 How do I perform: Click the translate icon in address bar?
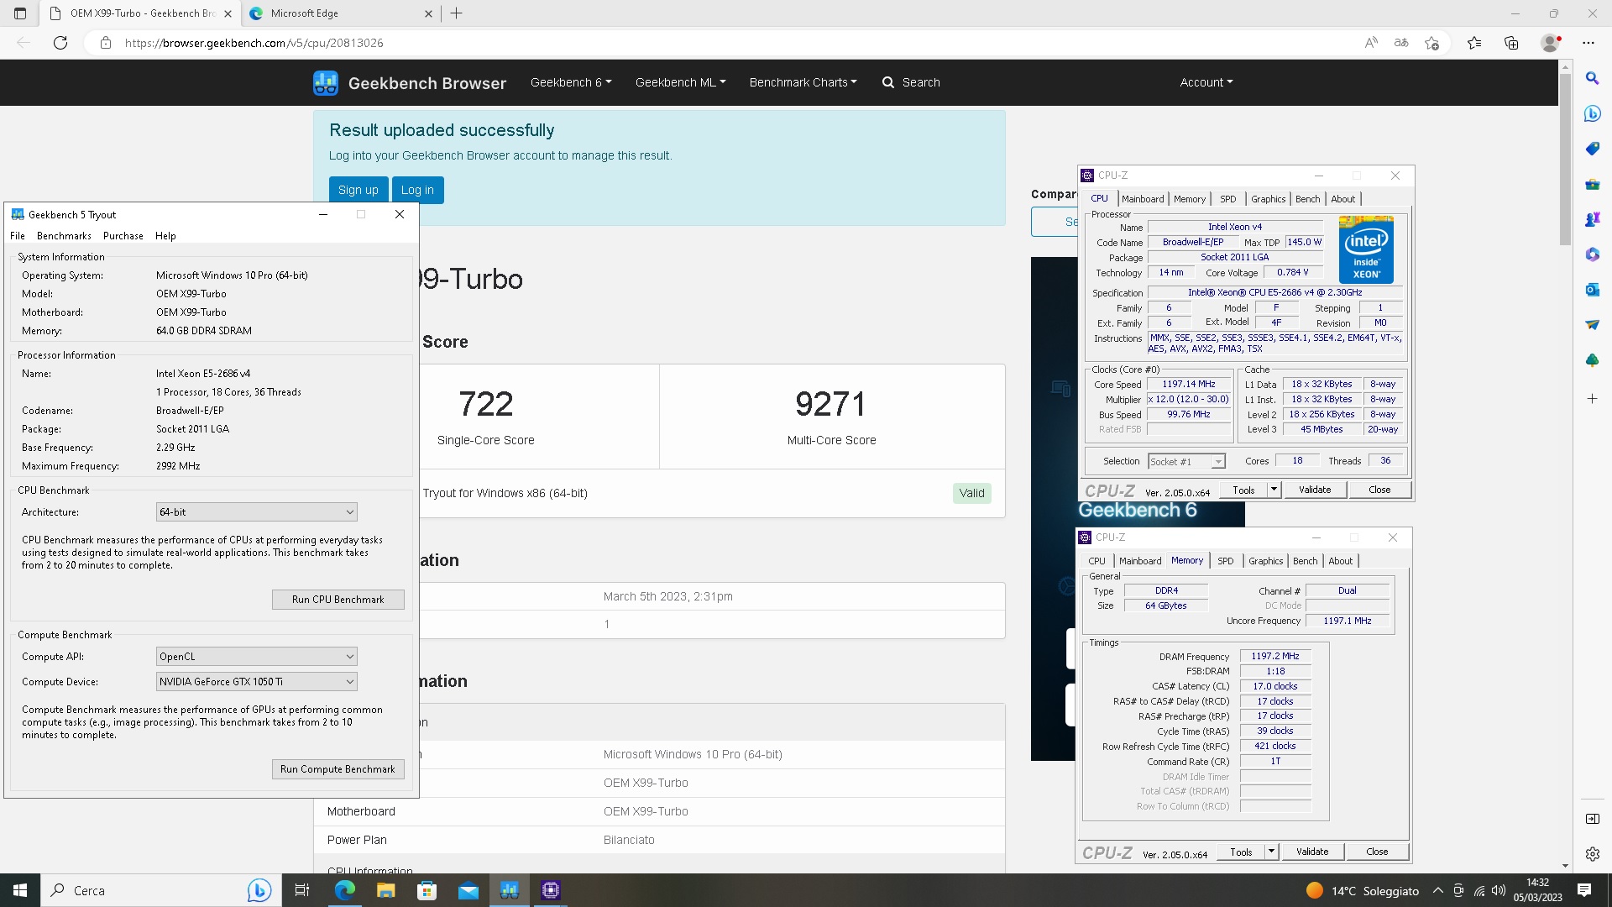1401,43
